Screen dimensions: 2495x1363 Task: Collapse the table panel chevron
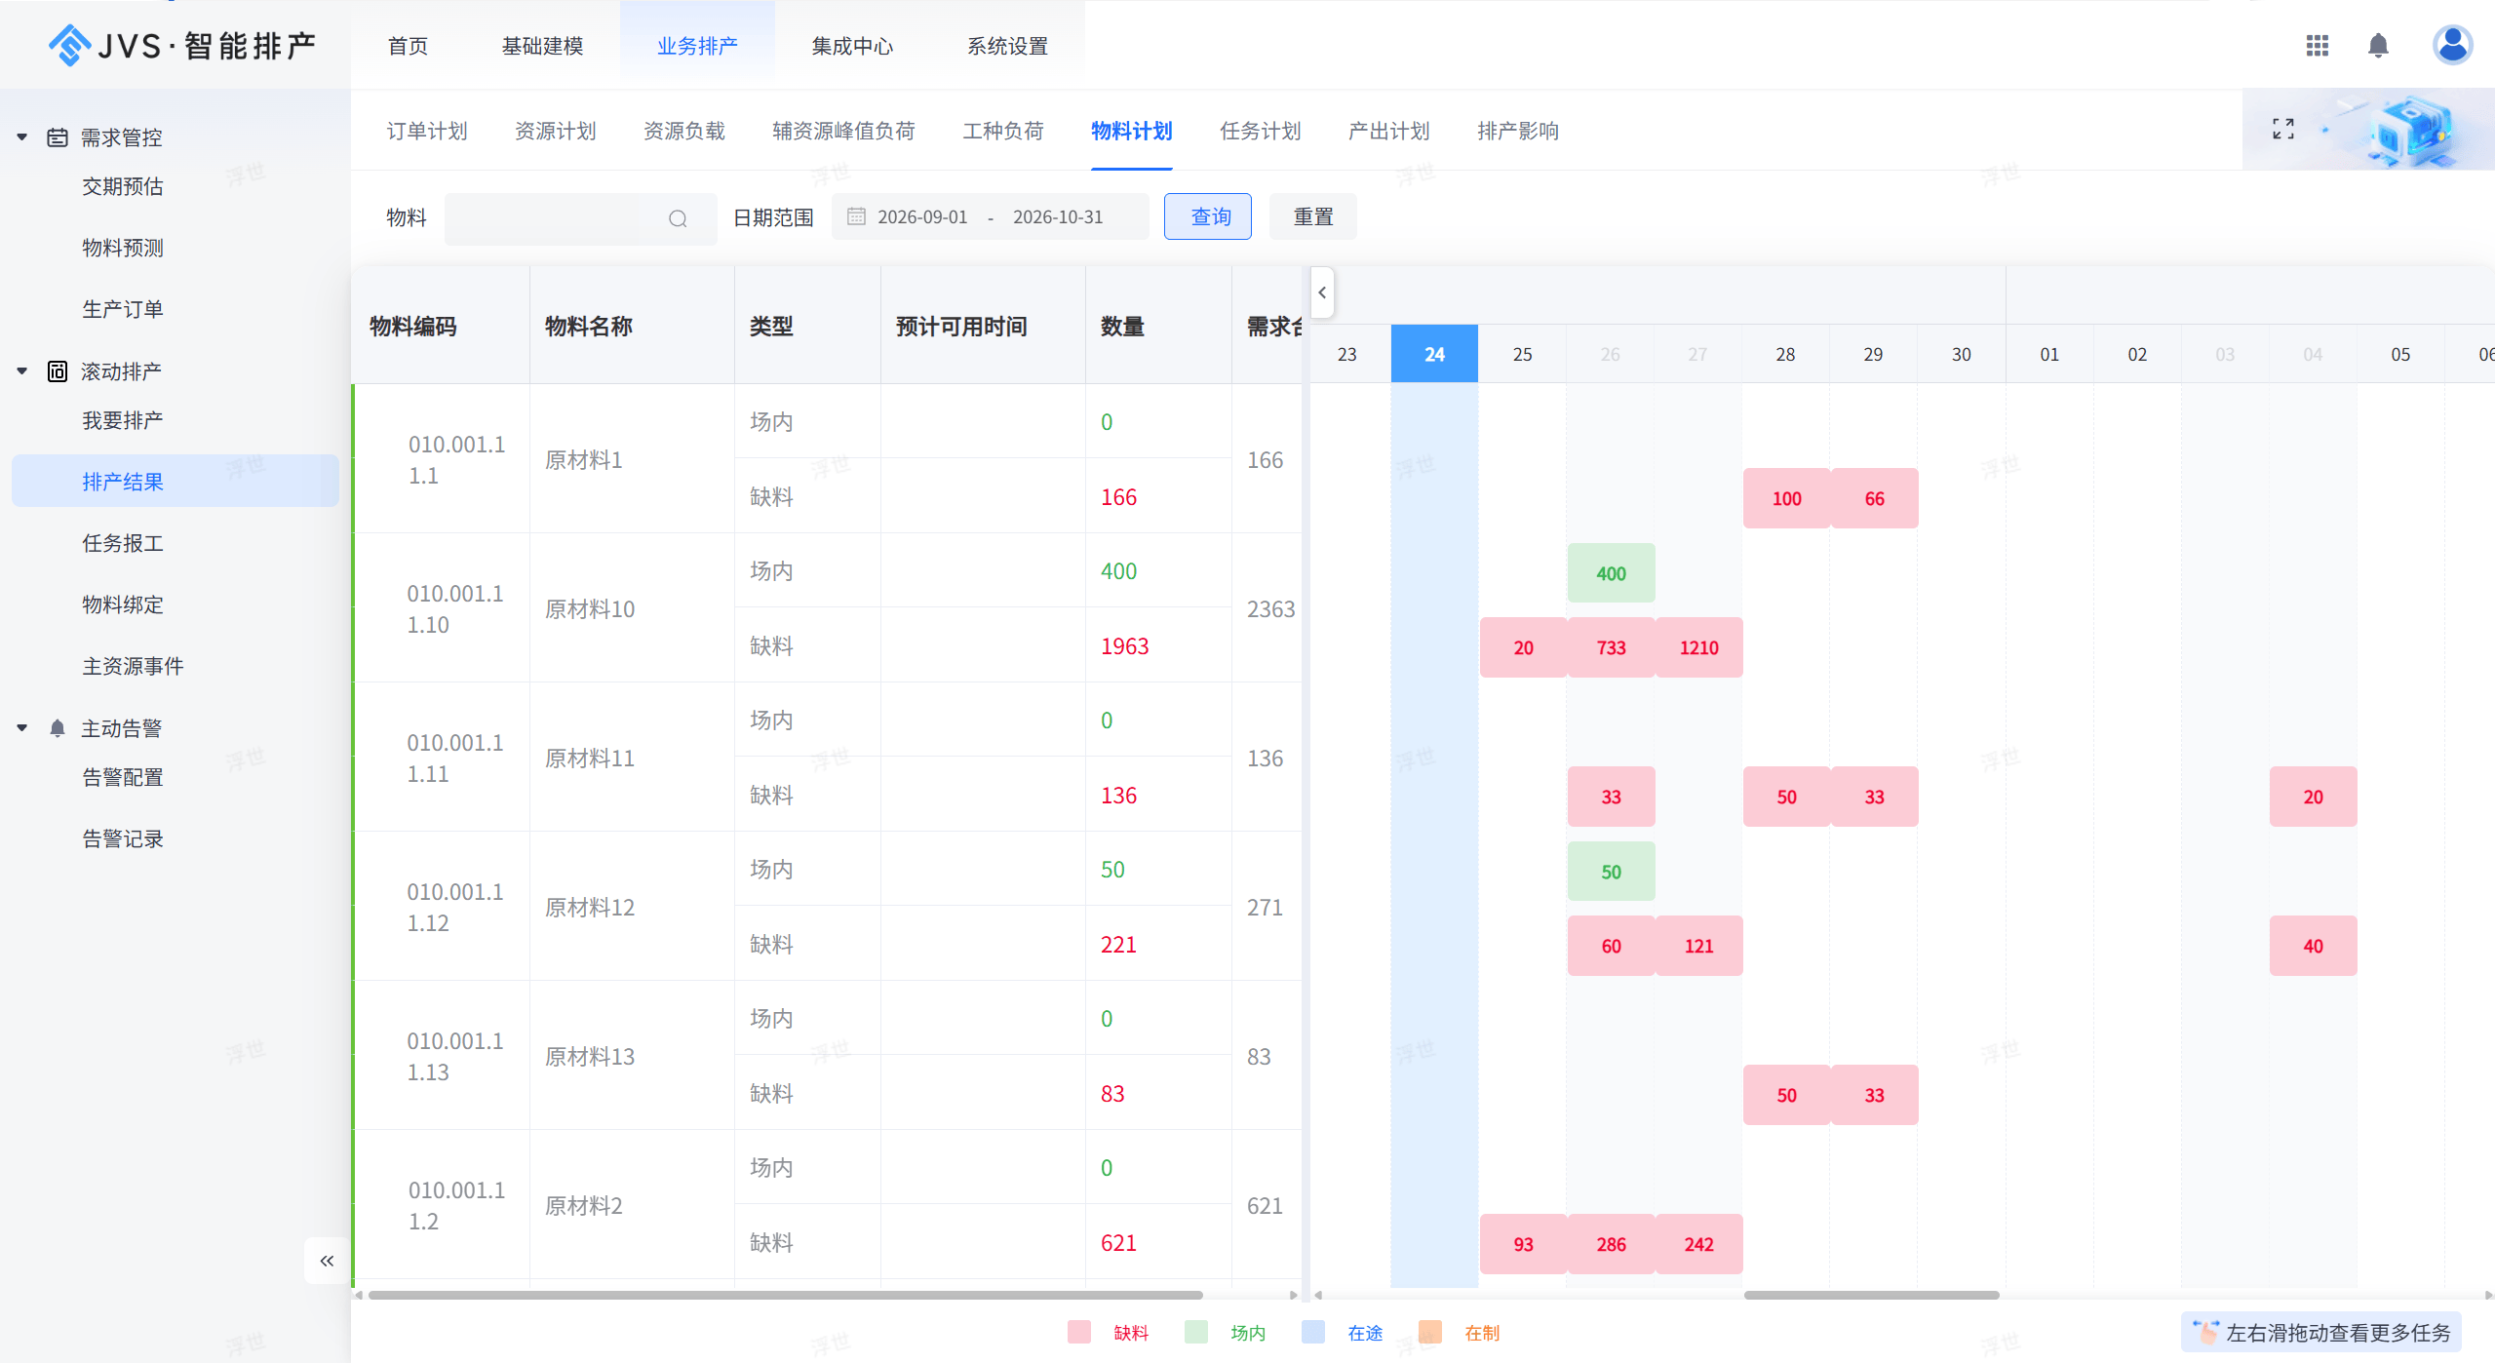pos(1322,292)
